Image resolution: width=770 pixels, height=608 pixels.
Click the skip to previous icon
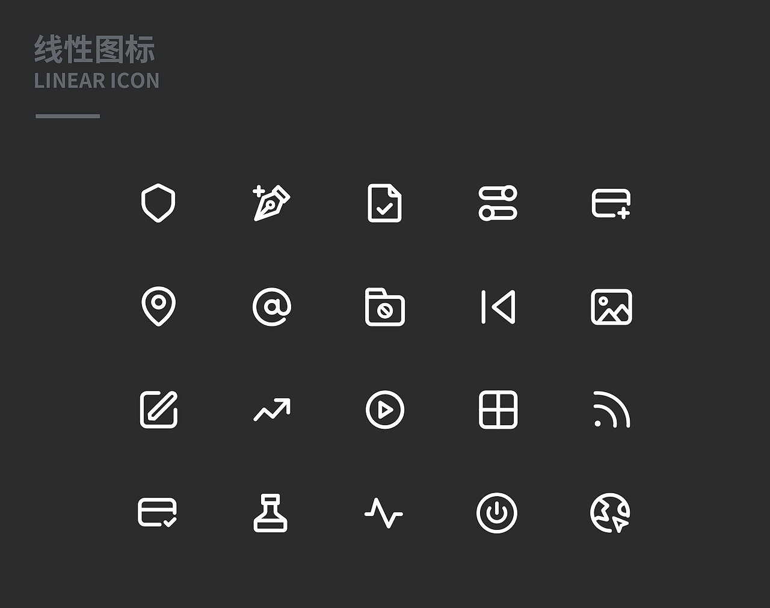pyautogui.click(x=498, y=307)
